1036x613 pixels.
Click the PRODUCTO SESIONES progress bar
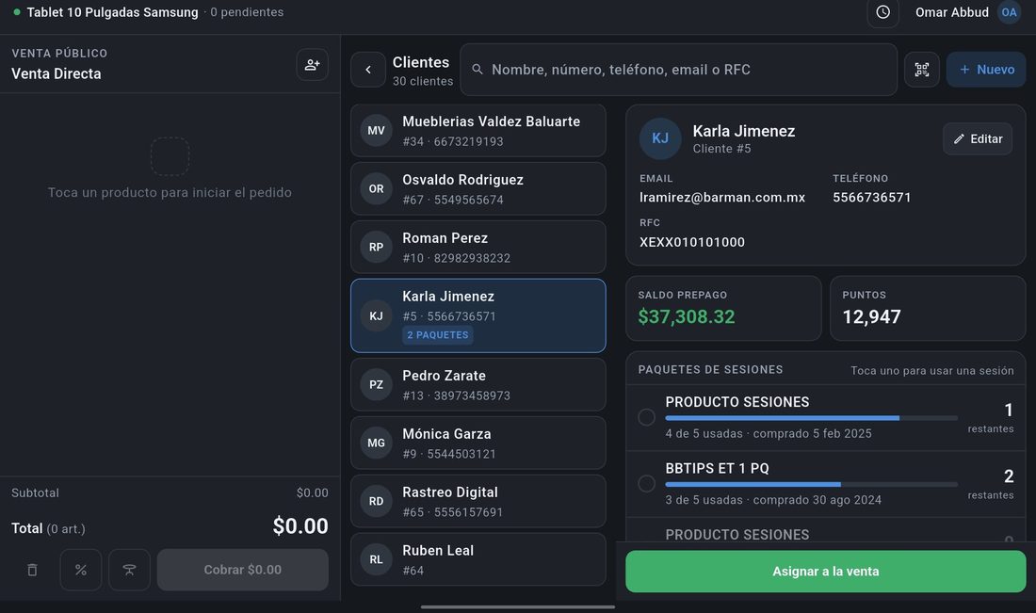811,418
